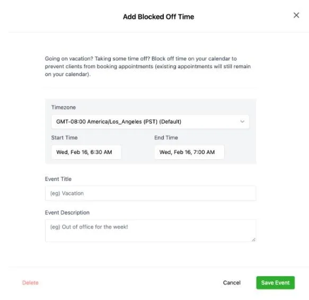Click the End Time label

pos(166,138)
